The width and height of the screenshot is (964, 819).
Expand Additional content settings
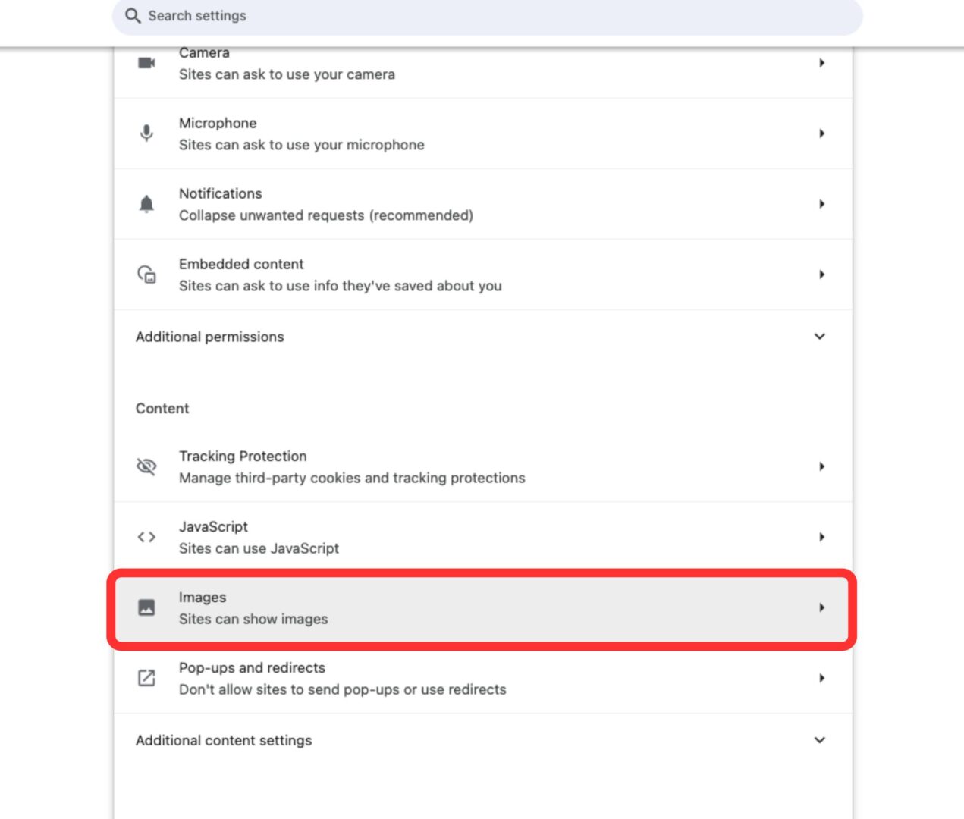point(819,740)
